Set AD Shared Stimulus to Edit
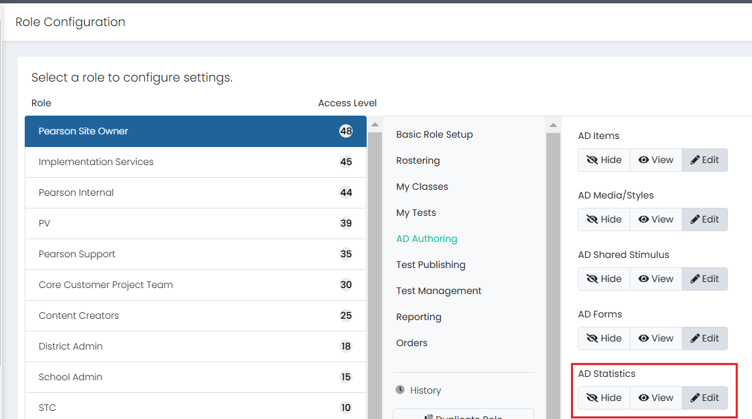Image resolution: width=752 pixels, height=419 pixels. [x=705, y=279]
